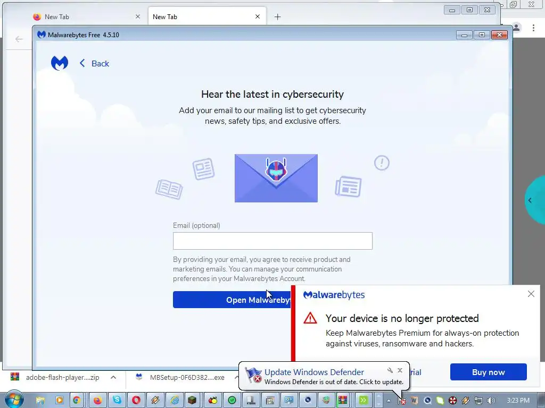Focus the Email (optional) input field
This screenshot has width=545, height=408.
point(272,241)
